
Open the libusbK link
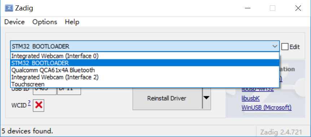pyautogui.click(x=250, y=98)
